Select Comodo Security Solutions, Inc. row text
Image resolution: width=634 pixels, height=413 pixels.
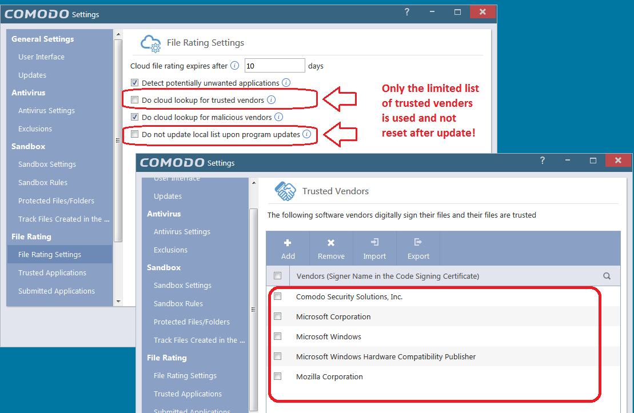[x=349, y=296]
